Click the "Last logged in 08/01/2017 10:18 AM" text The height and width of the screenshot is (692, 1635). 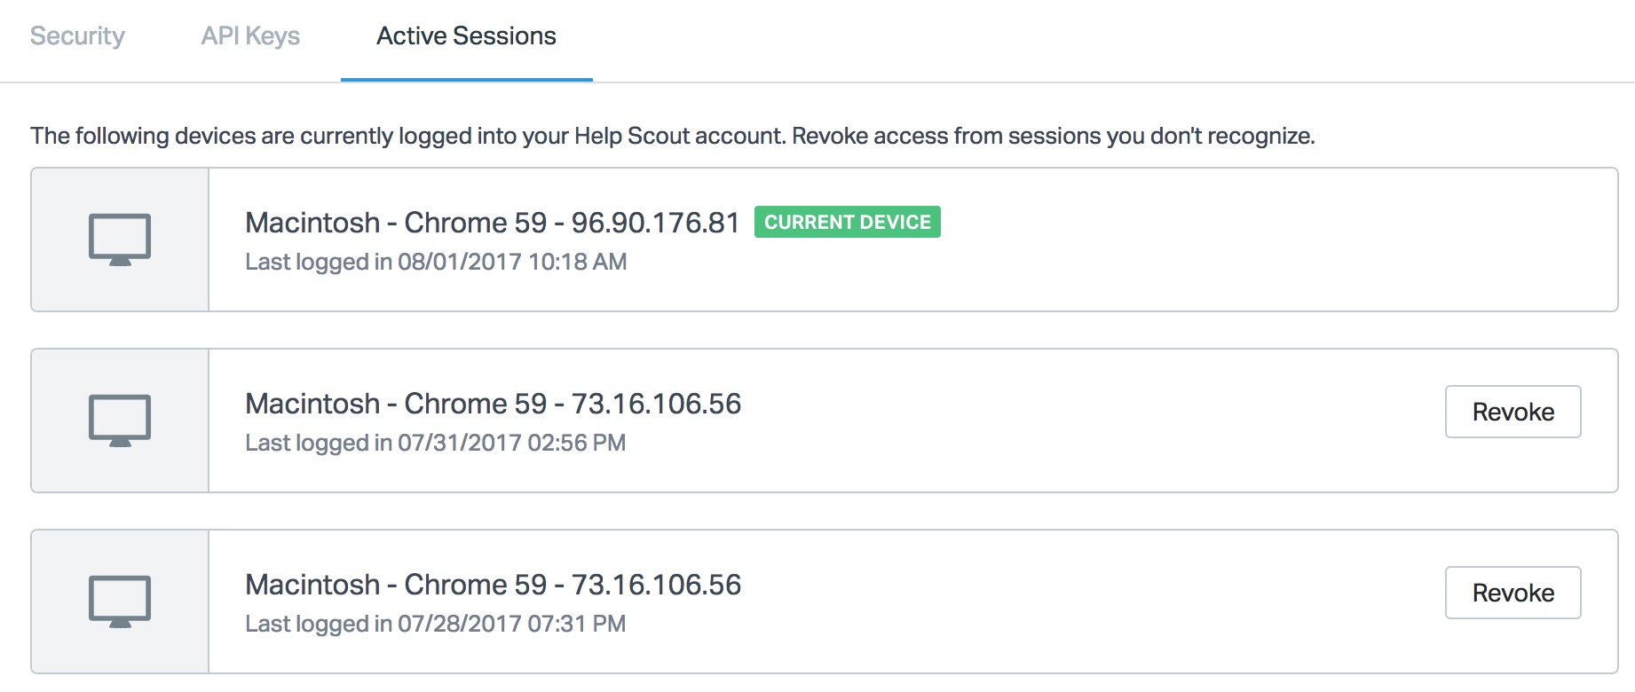(436, 262)
